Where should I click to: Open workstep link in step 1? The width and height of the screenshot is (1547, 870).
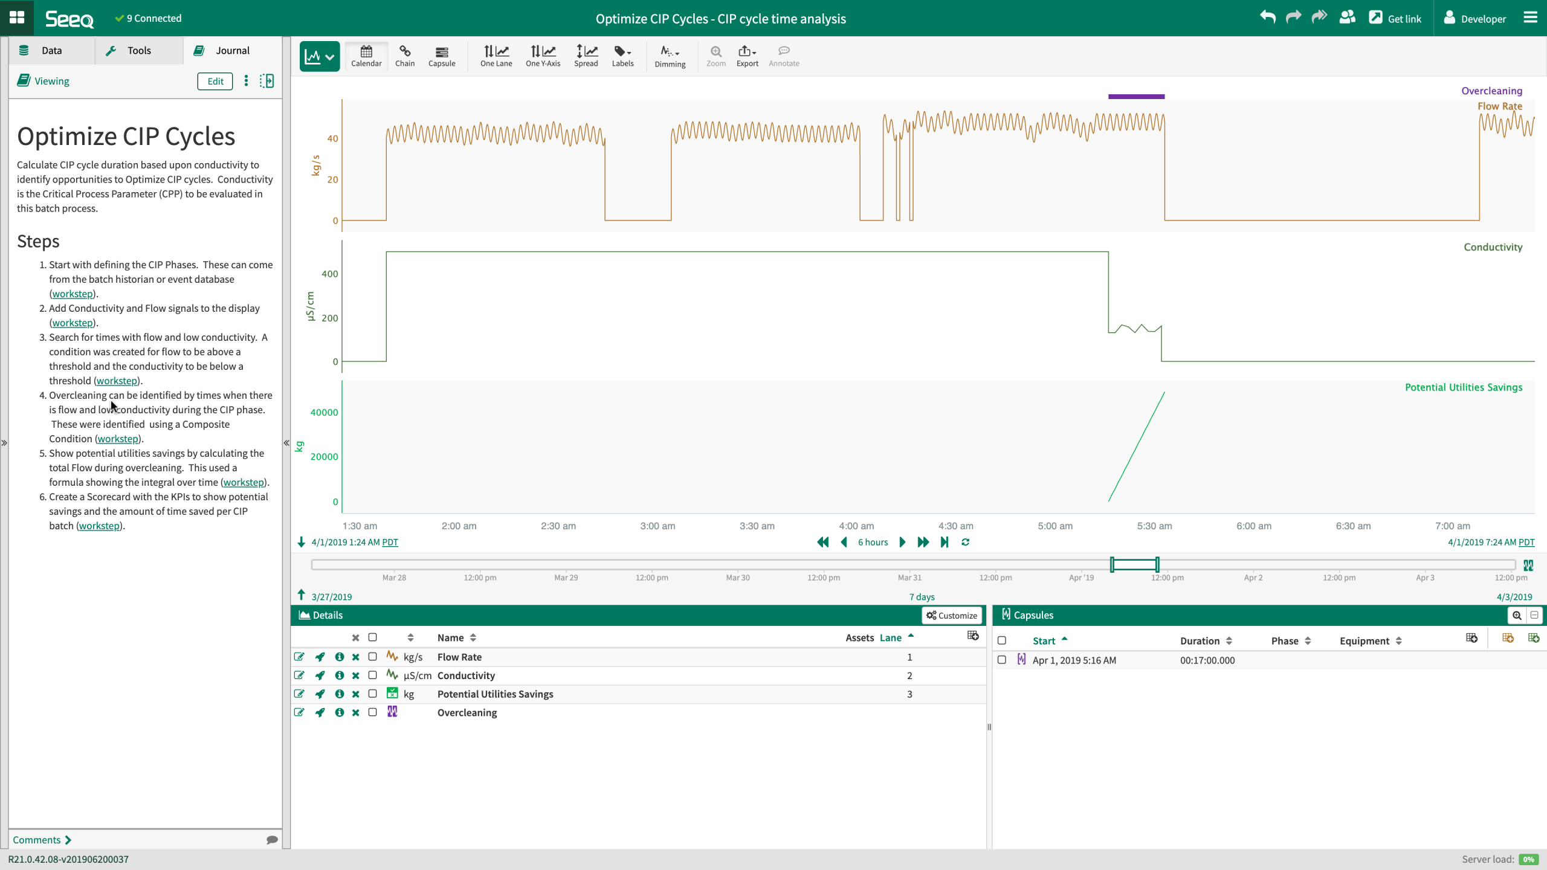coord(73,294)
